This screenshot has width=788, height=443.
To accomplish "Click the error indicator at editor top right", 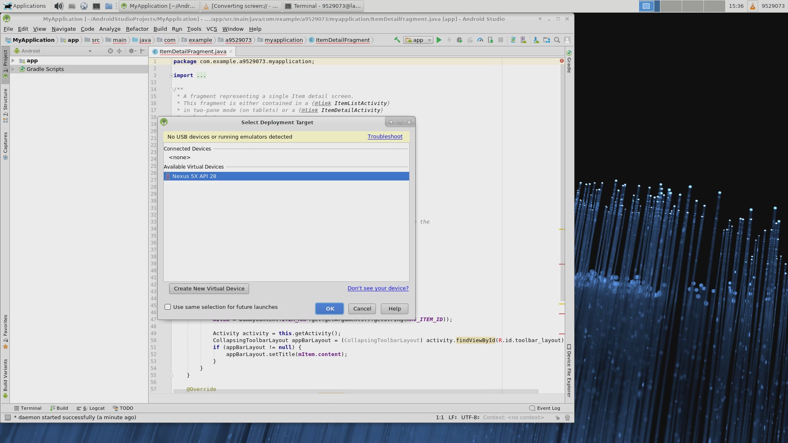I will click(562, 61).
